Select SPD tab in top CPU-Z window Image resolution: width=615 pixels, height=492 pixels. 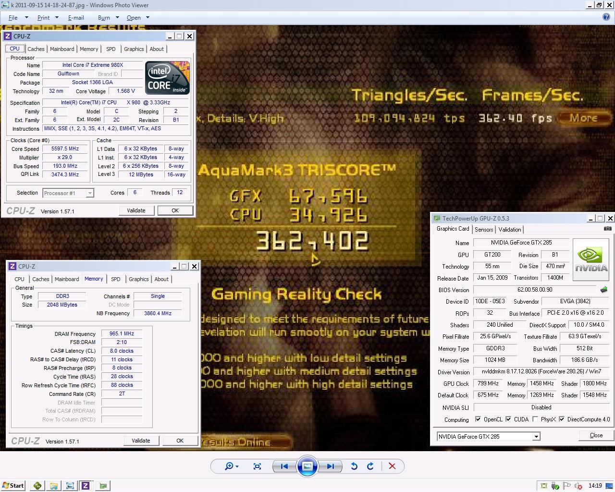pos(111,49)
